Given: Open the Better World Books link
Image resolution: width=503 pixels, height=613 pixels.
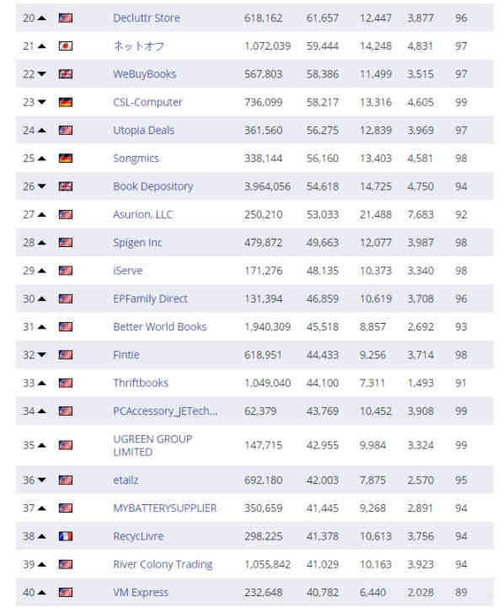Looking at the screenshot, I should tap(160, 327).
